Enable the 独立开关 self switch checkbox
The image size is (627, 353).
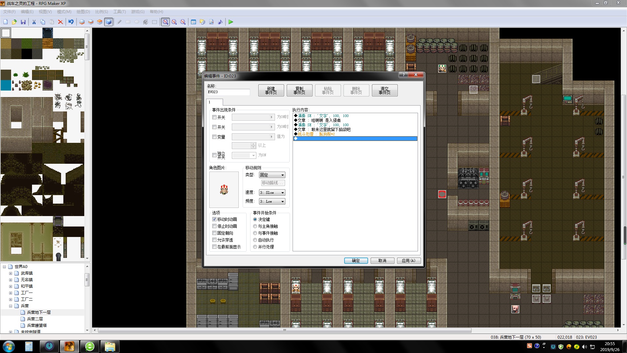pyautogui.click(x=215, y=155)
